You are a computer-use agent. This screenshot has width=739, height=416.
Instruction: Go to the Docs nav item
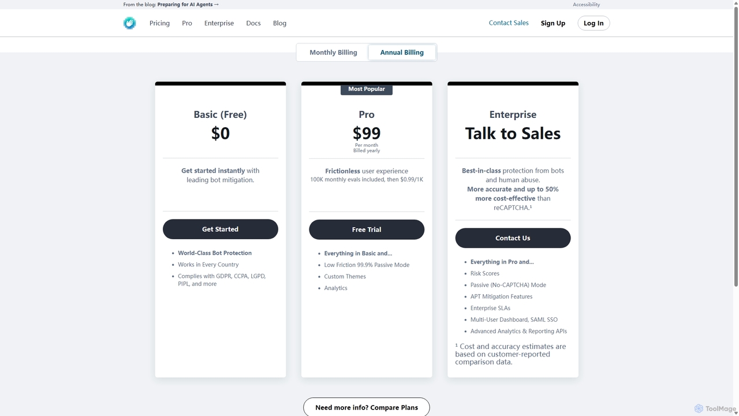click(253, 23)
